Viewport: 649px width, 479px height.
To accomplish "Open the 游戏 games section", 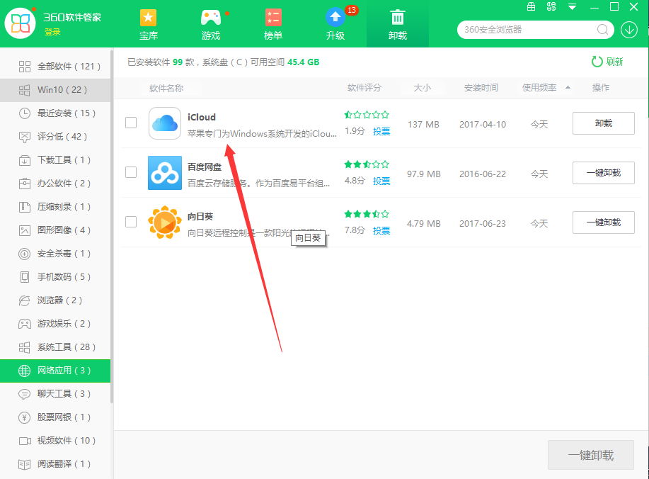I will (210, 23).
